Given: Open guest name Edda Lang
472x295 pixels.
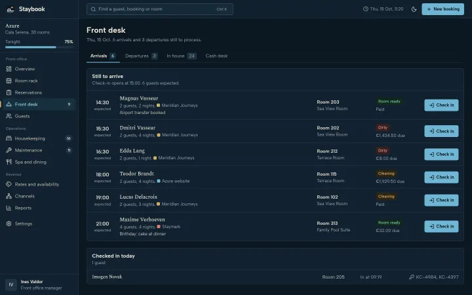Looking at the screenshot, I should tap(132, 151).
